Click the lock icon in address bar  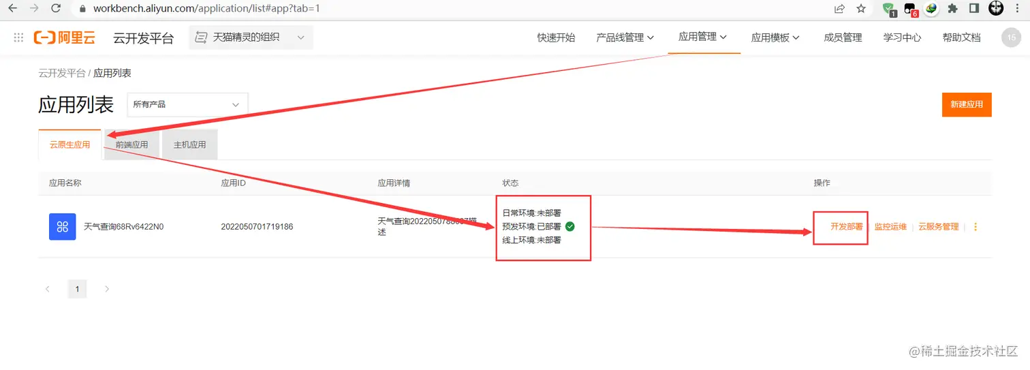click(82, 9)
